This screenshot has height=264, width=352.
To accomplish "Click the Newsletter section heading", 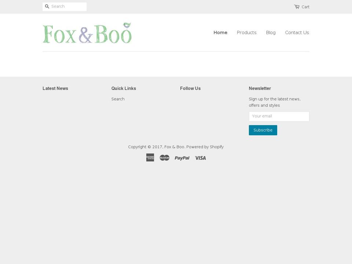I will [260, 88].
